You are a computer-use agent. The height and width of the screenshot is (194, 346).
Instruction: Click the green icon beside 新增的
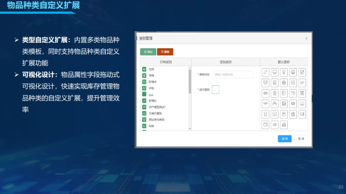[x=144, y=101]
